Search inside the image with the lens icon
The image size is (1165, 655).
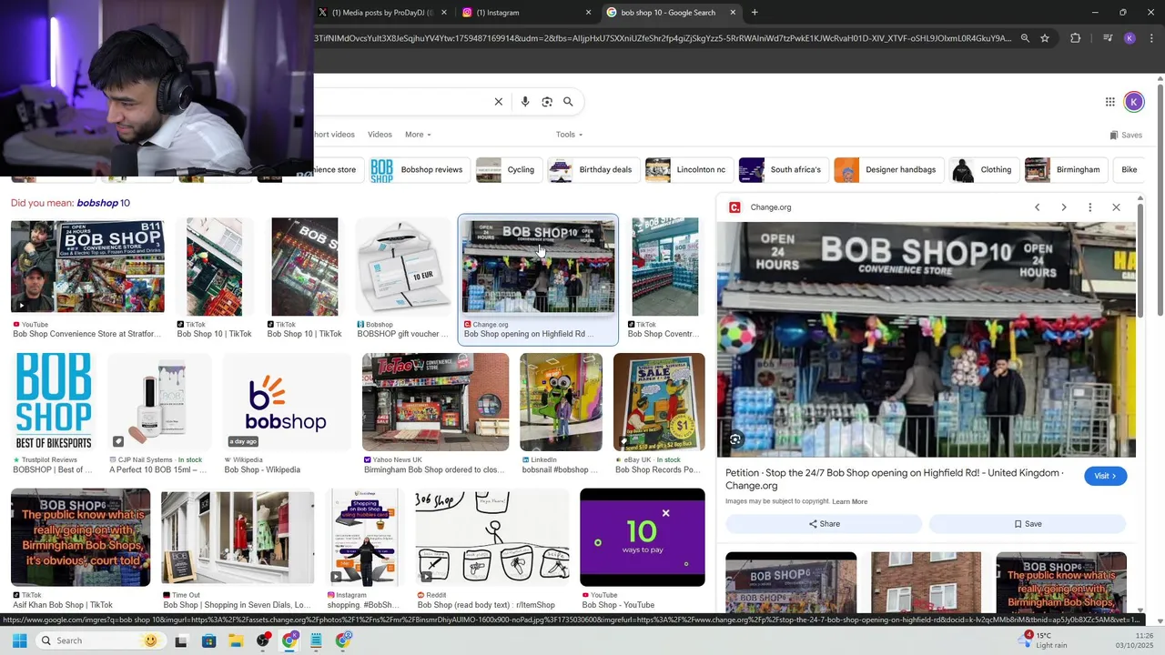pos(735,439)
